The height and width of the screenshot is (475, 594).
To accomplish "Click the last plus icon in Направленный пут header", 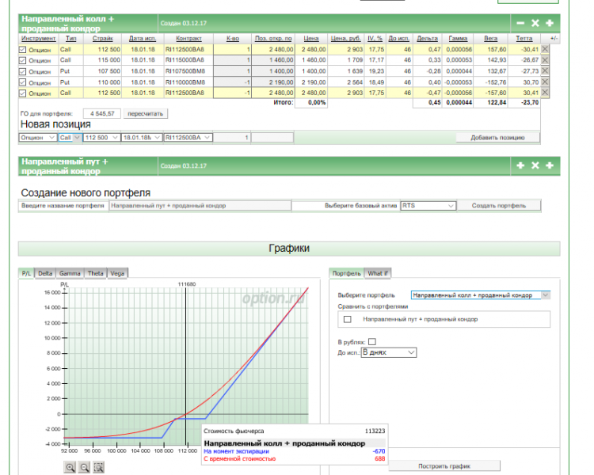I will click(550, 165).
